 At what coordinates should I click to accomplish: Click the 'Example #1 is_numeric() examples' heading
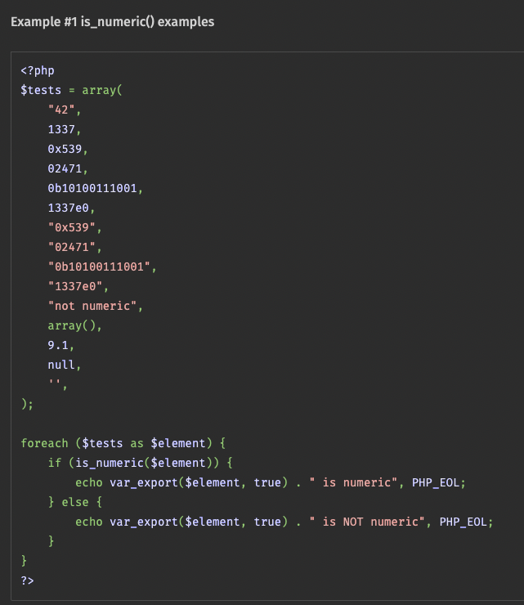click(112, 22)
